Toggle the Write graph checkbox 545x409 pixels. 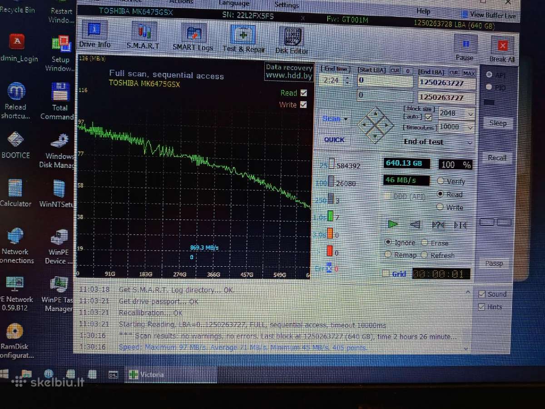pos(303,105)
